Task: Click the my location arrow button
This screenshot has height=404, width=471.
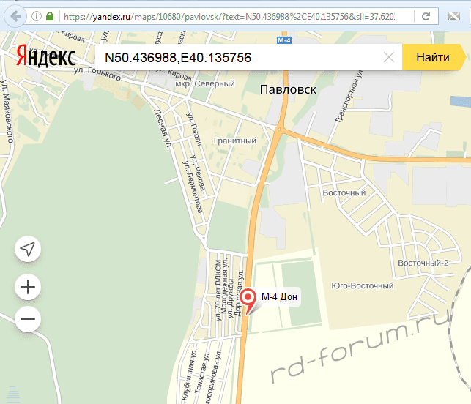Action: [x=28, y=250]
